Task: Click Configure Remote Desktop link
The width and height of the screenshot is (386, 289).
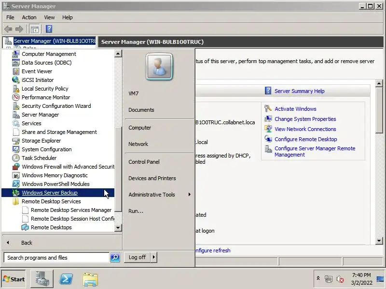Action: (x=306, y=139)
